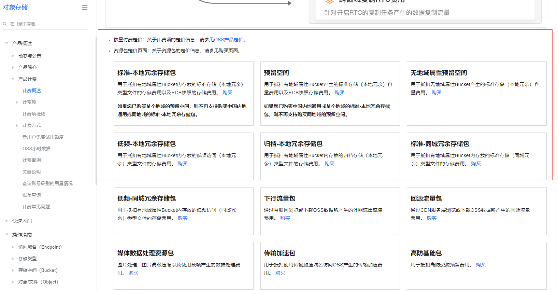Image resolution: width=558 pixels, height=291 pixels.
Task: Open the 对象存储 title link
Action: [15, 7]
